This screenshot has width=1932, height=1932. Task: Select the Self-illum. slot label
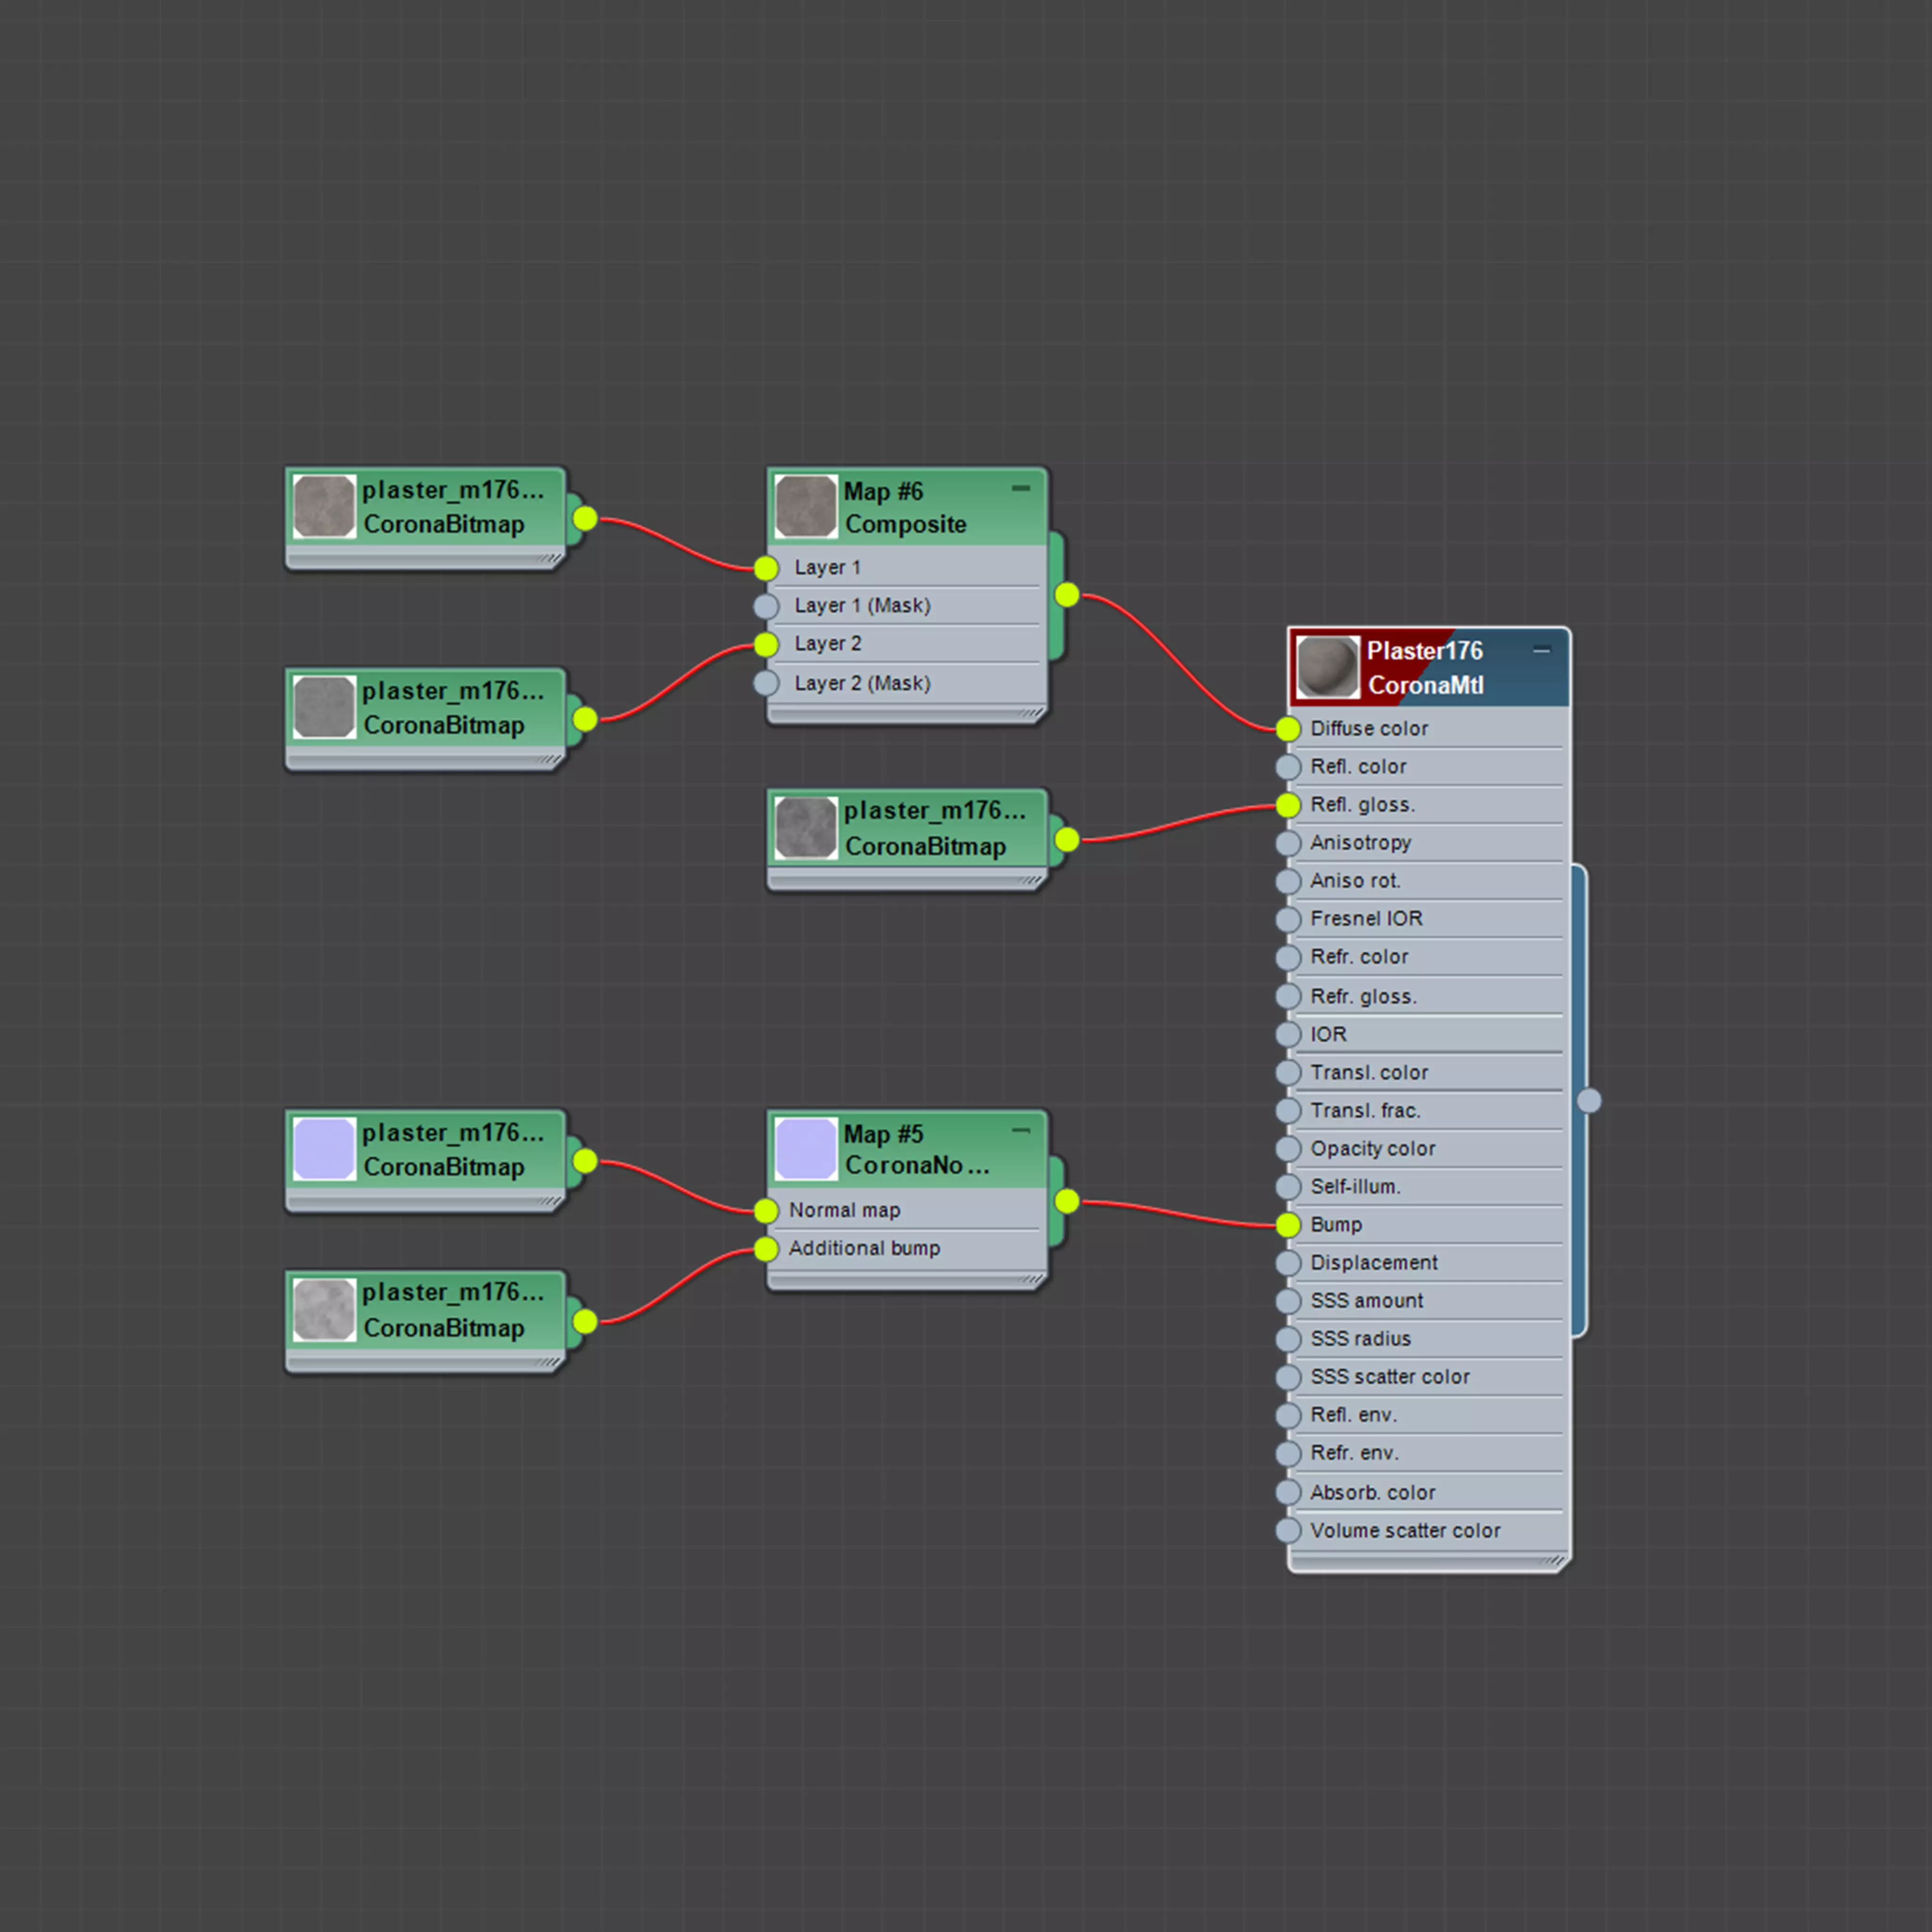(1355, 1187)
